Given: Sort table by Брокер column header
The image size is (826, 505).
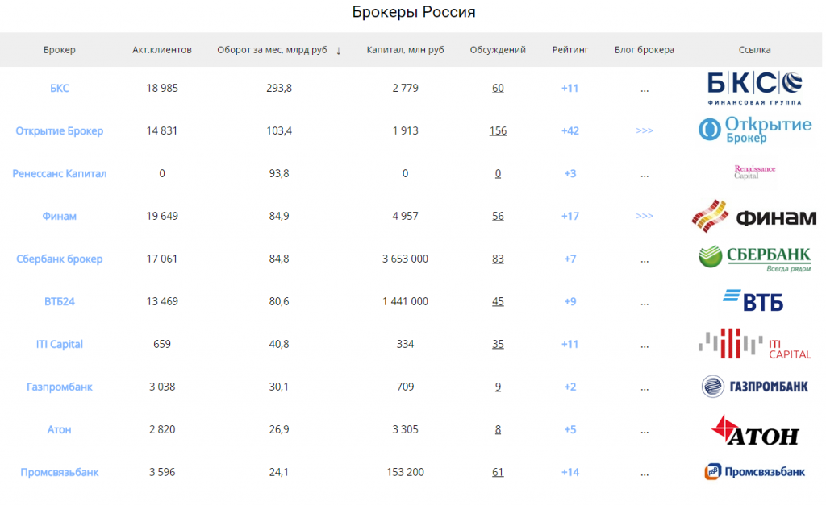Looking at the screenshot, I should pyautogui.click(x=60, y=49).
